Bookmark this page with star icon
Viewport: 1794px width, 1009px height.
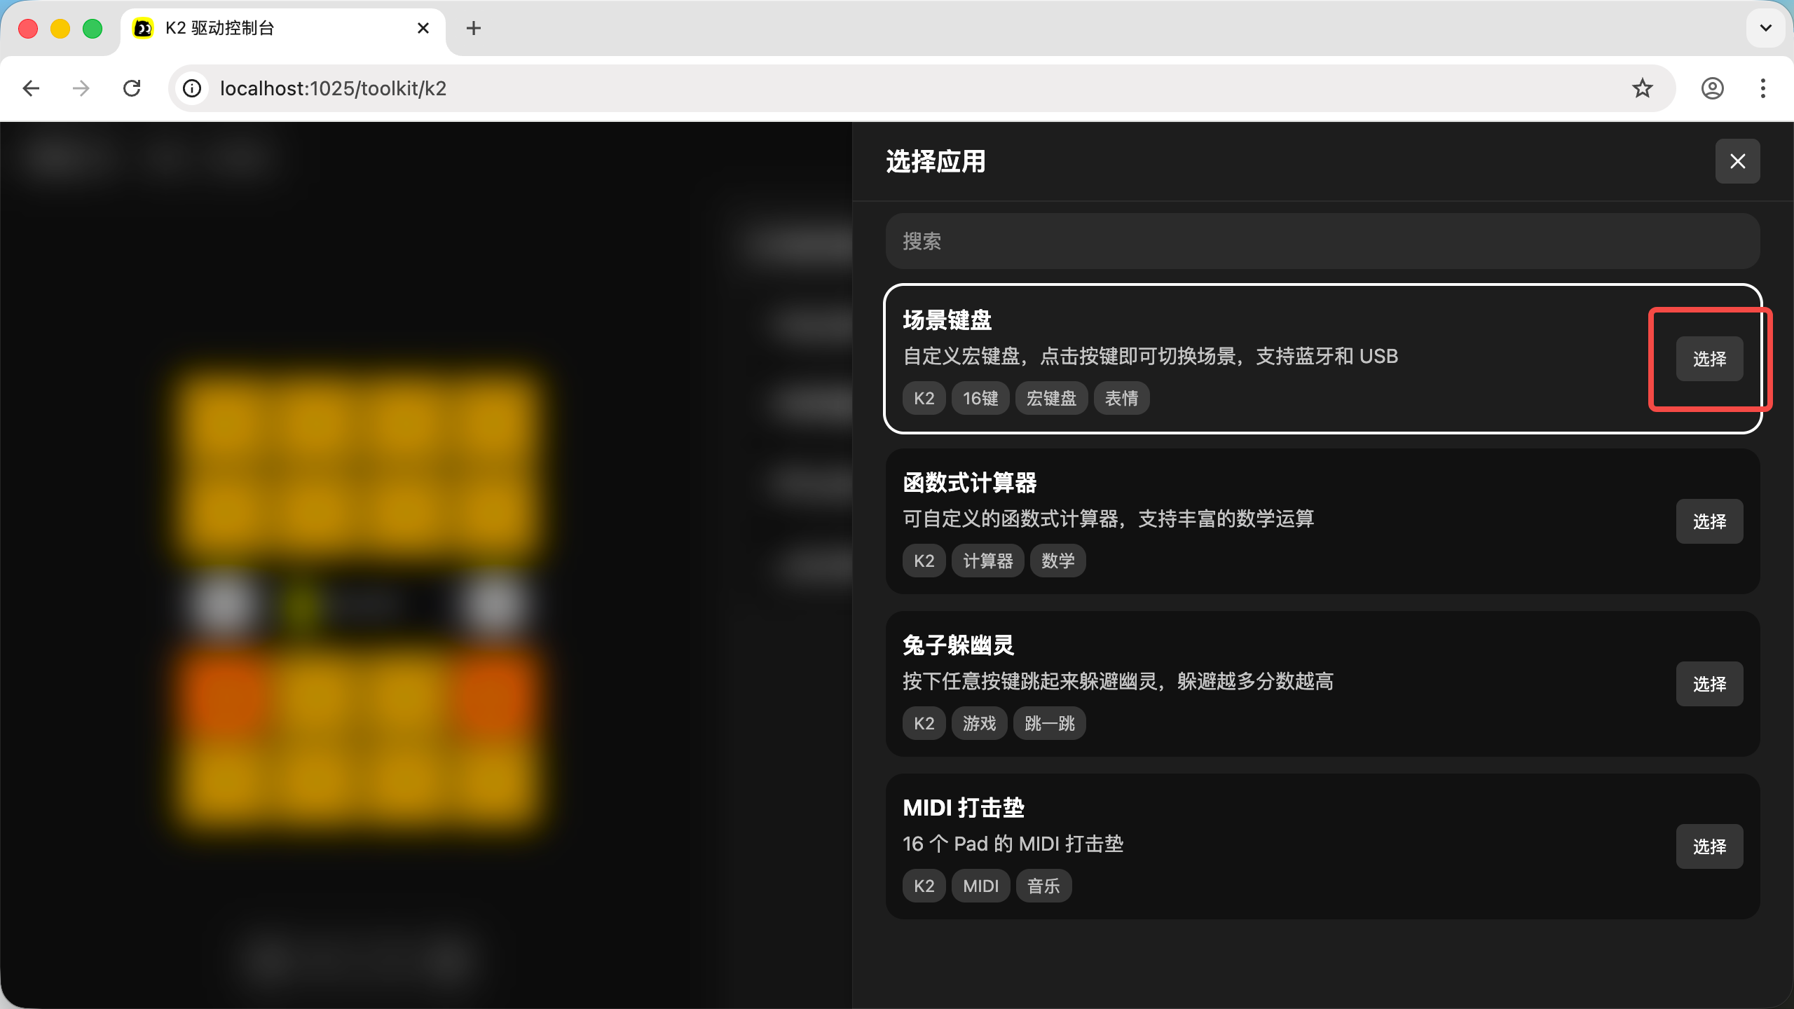coord(1642,88)
